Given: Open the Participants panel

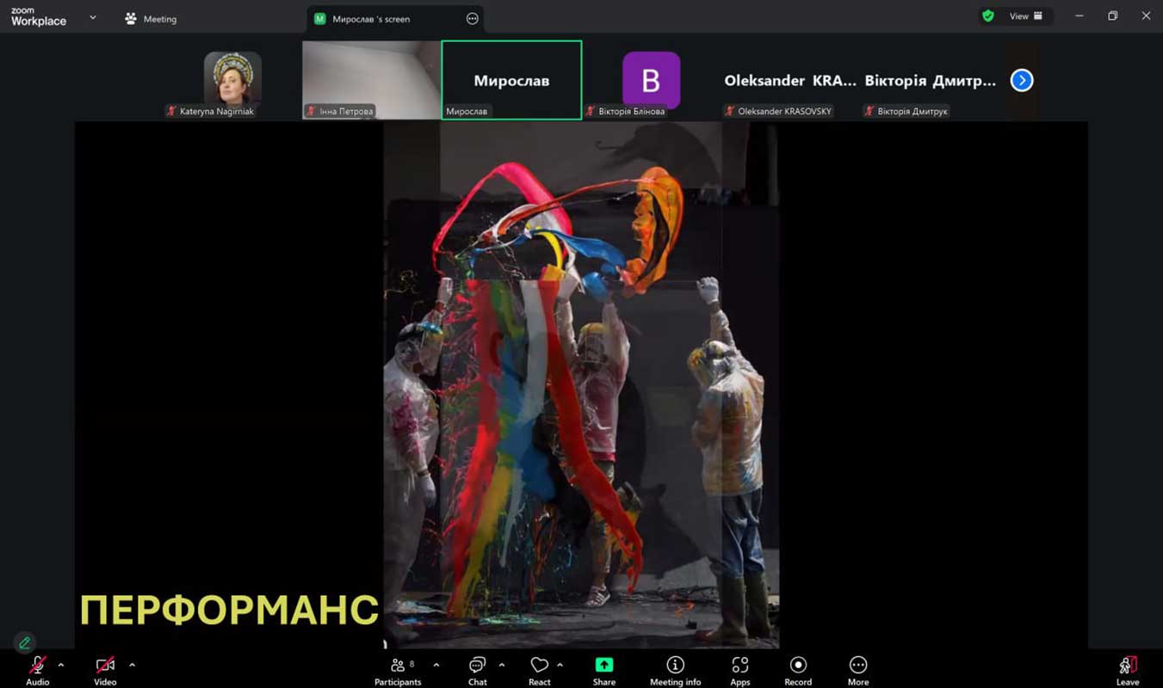Looking at the screenshot, I should [397, 669].
